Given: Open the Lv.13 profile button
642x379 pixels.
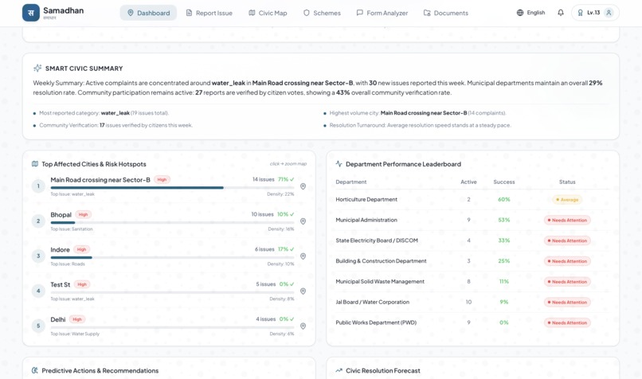Looking at the screenshot, I should pyautogui.click(x=595, y=13).
